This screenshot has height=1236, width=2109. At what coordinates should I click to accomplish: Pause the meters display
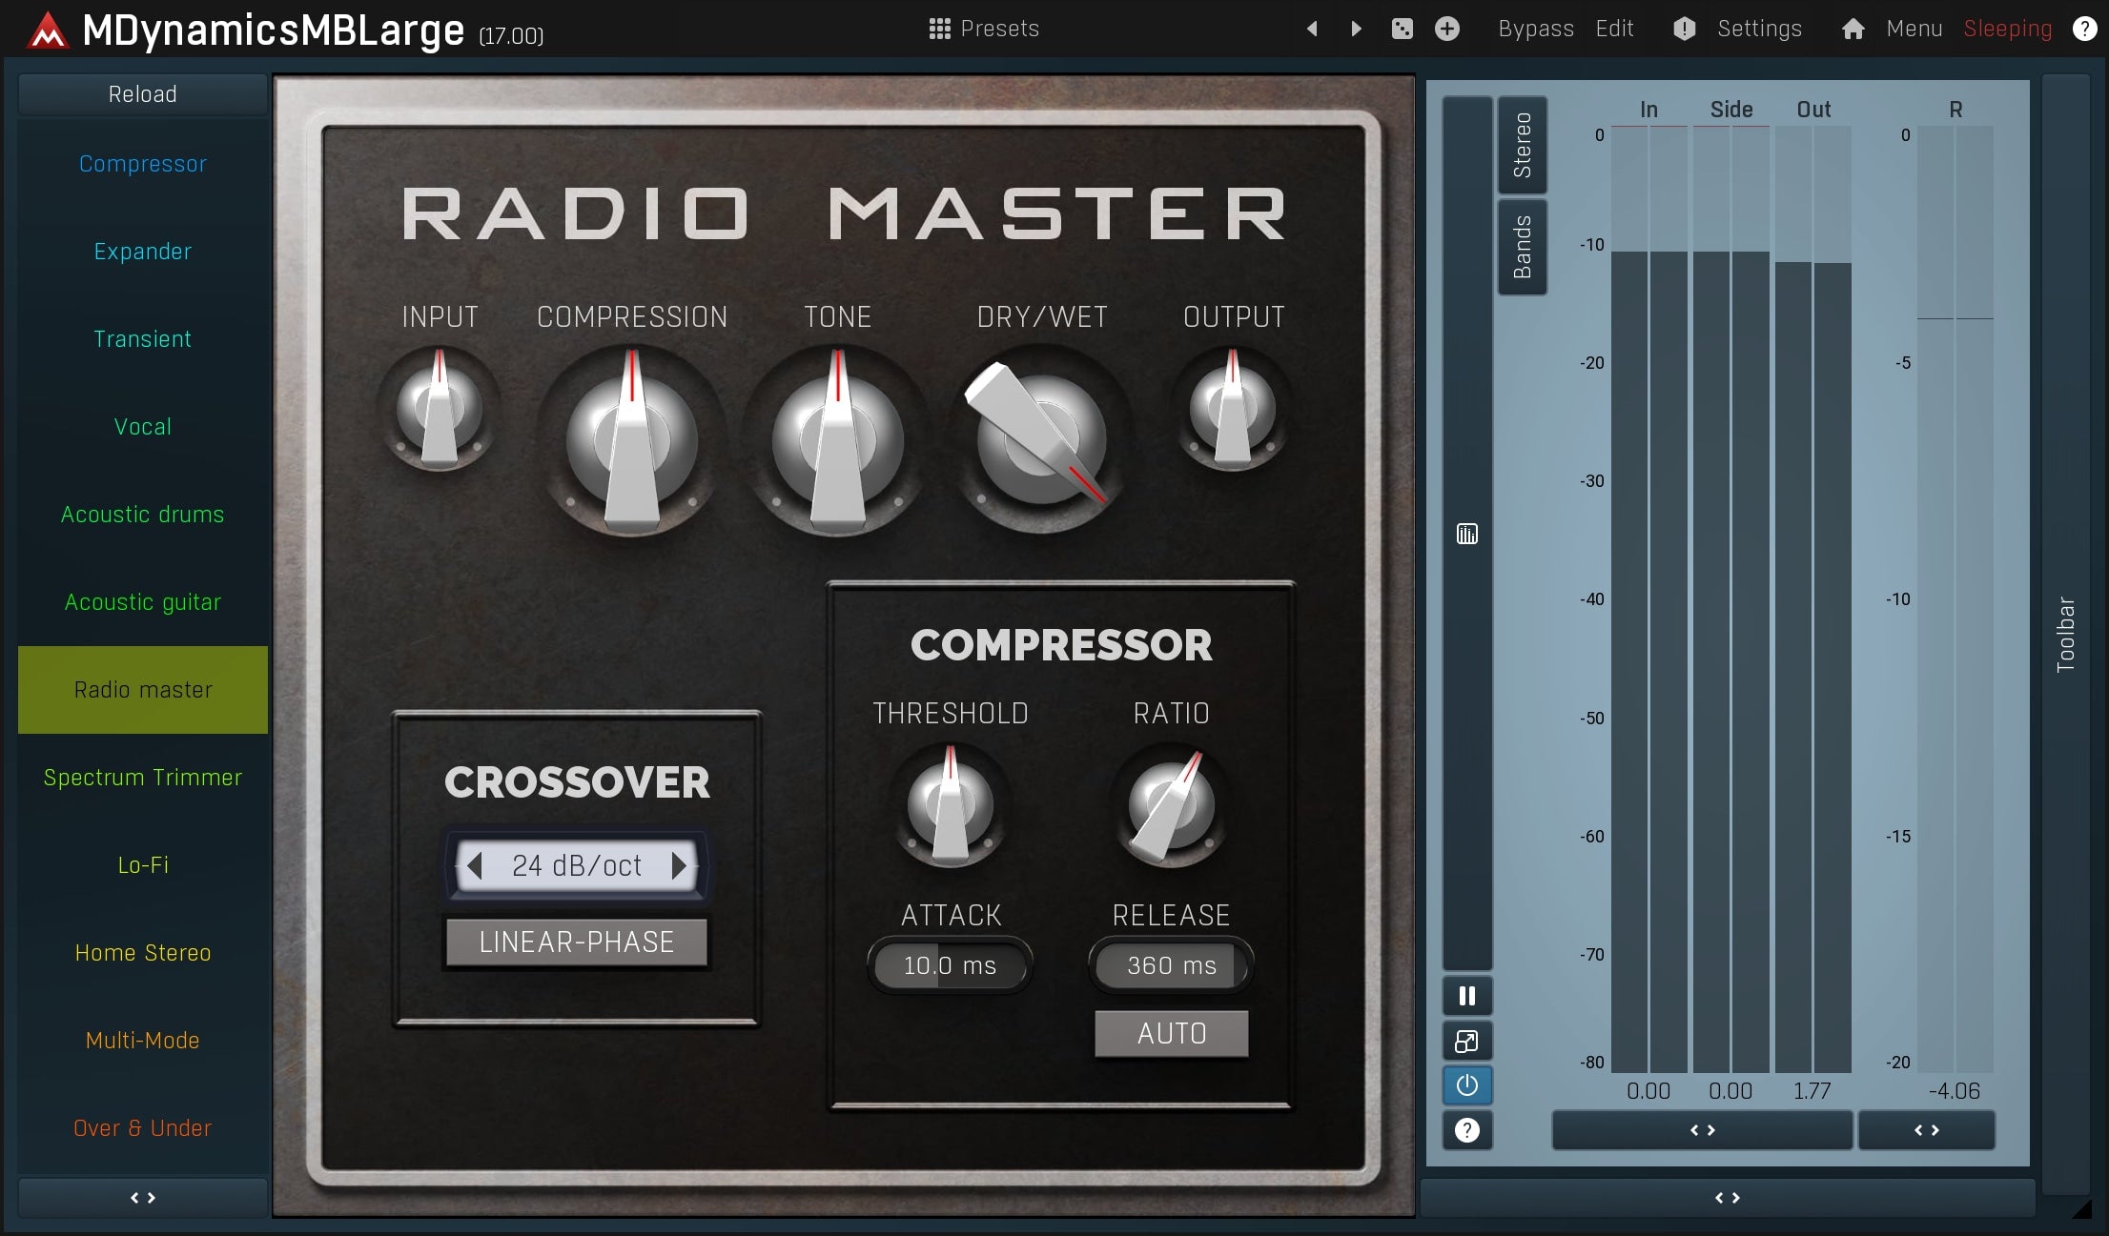click(x=1466, y=996)
